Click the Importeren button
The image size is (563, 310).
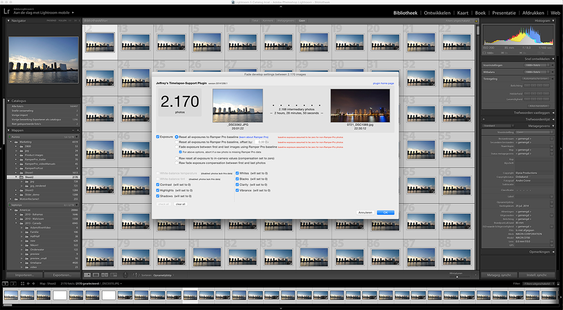[25, 275]
